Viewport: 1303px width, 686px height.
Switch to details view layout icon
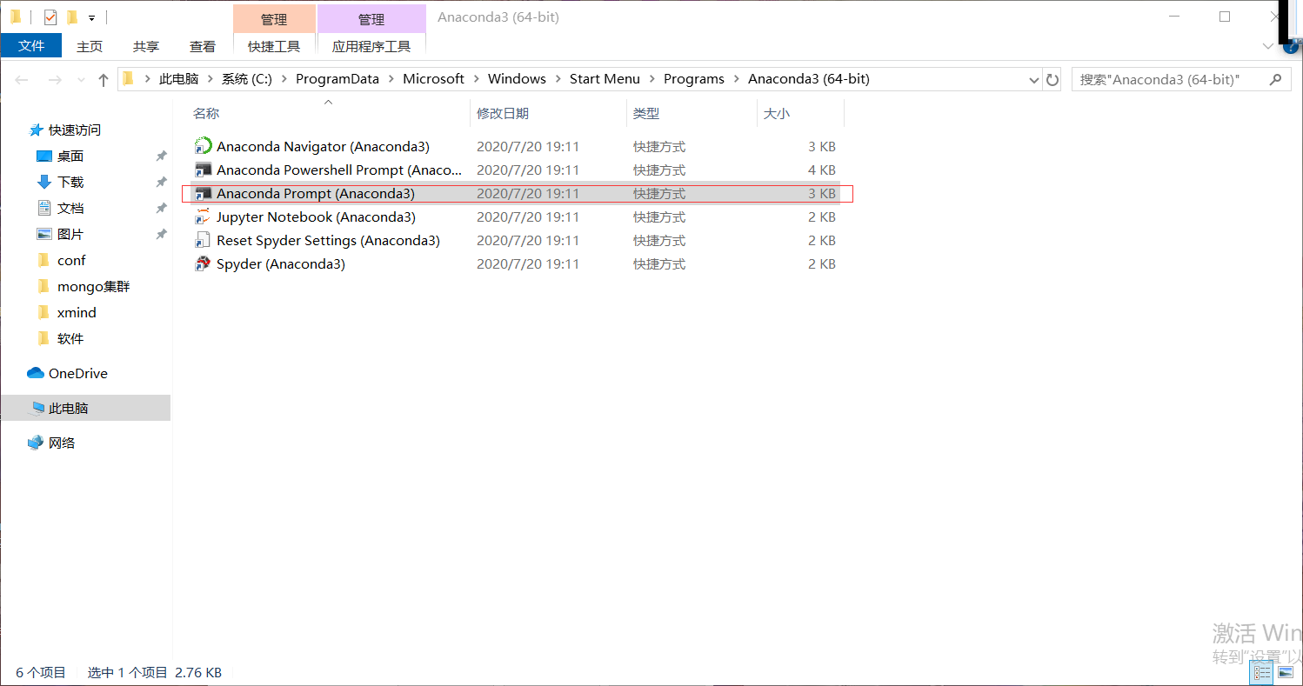click(x=1262, y=672)
